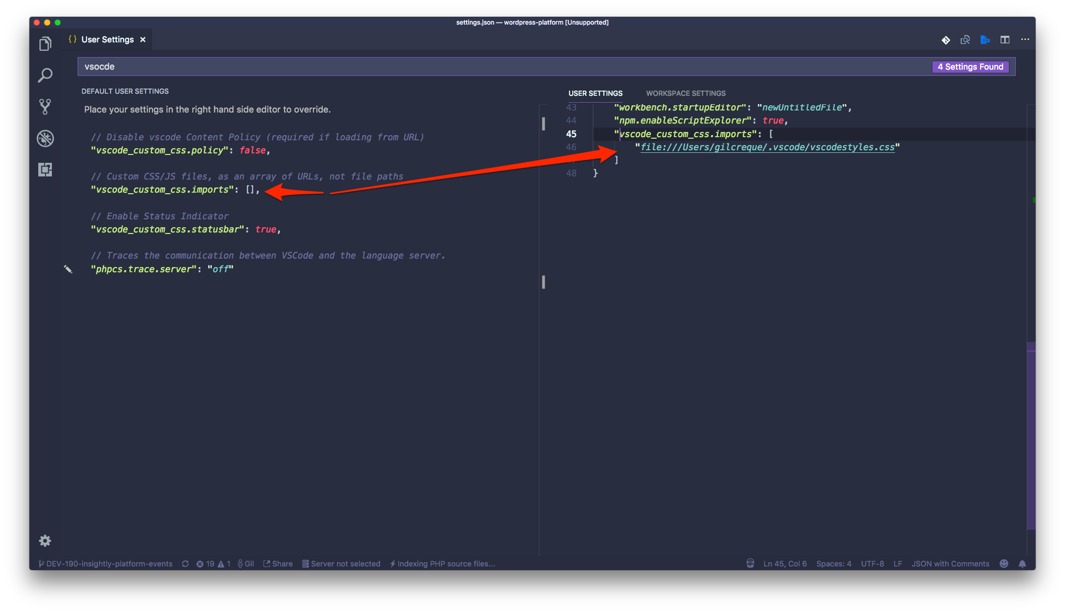The width and height of the screenshot is (1065, 612).
Task: Open the Extensions view
Action: click(45, 170)
